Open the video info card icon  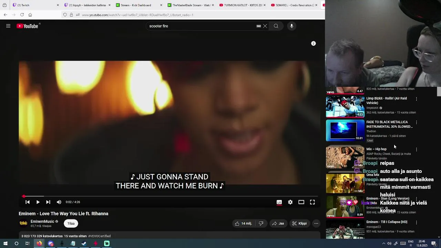coord(314,43)
